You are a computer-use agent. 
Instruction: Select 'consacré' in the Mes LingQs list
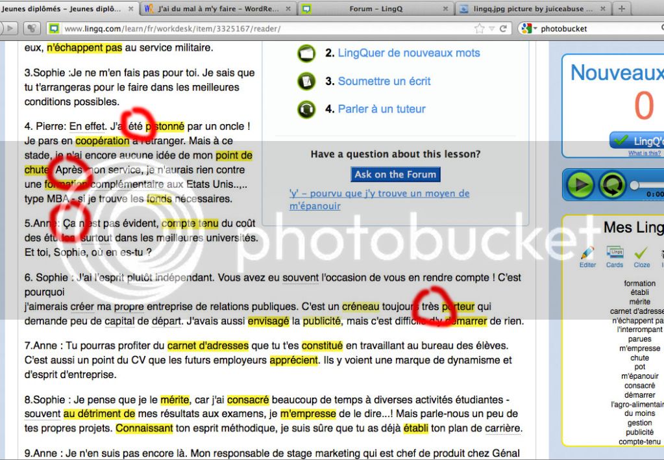639,385
